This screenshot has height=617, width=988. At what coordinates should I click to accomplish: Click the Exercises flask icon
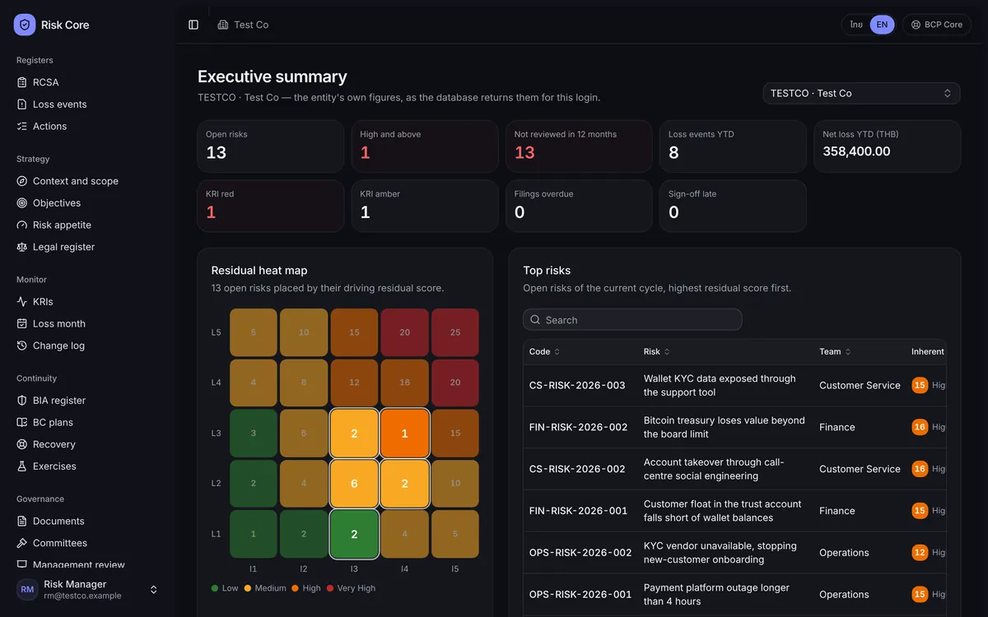point(22,466)
